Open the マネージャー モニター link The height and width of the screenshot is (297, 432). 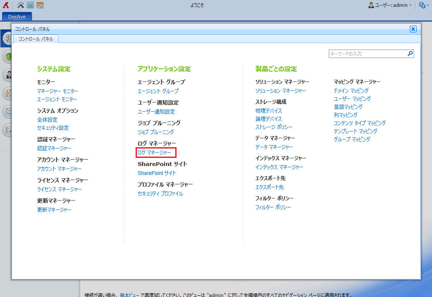58,91
